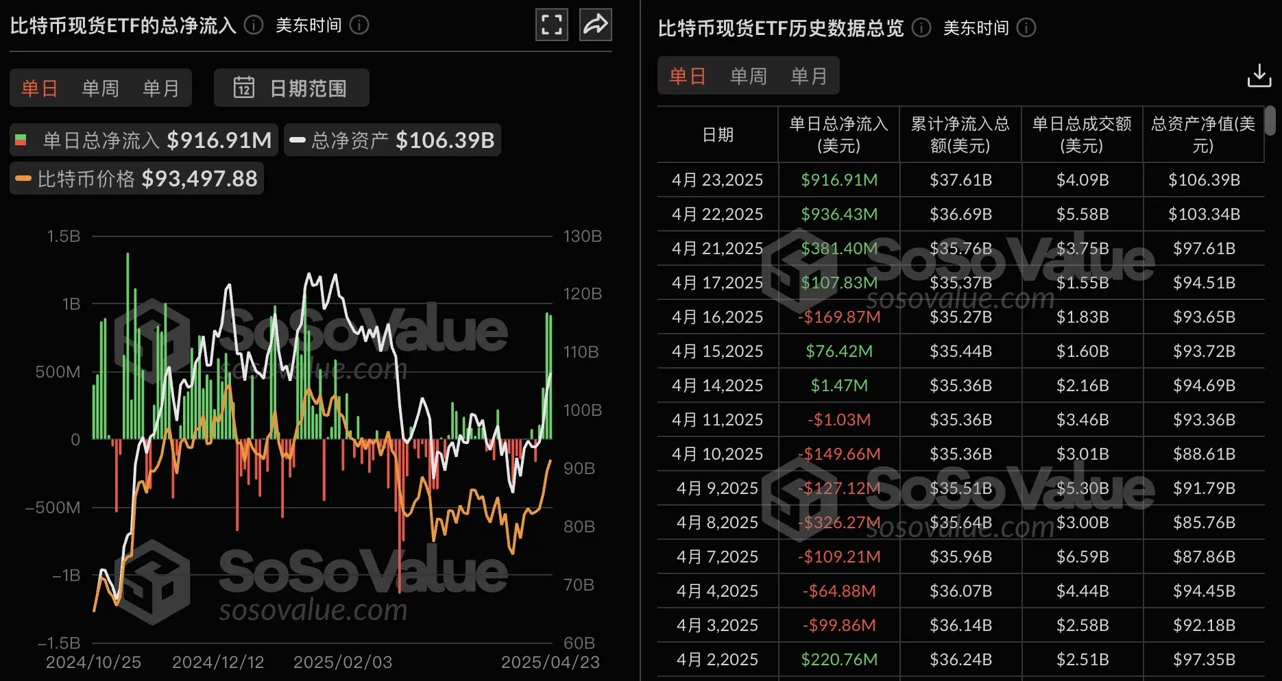Toggle the 单日总净流入 legend series

coord(144,140)
